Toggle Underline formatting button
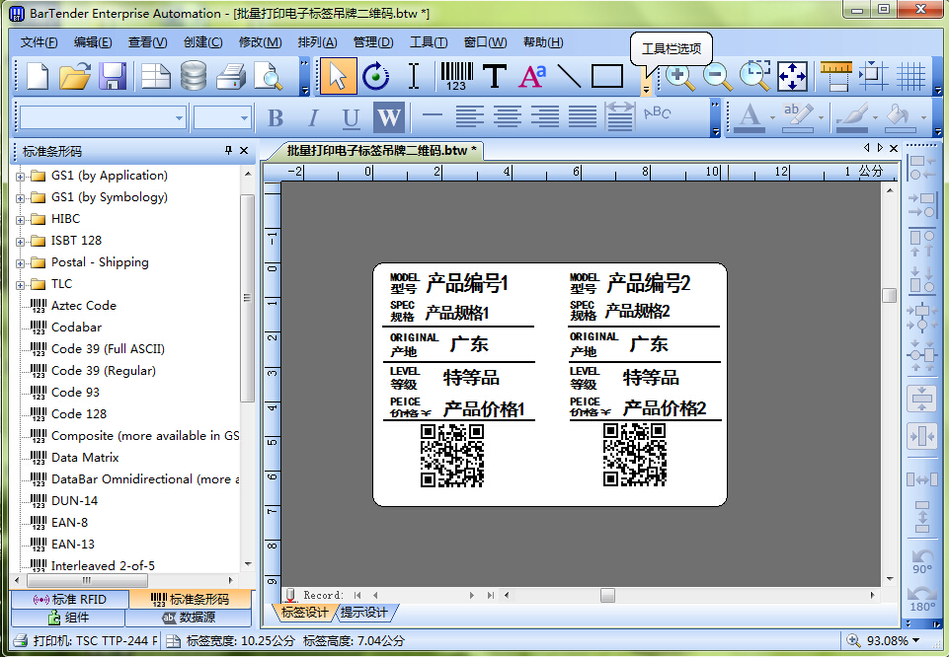This screenshot has width=949, height=657. (351, 117)
